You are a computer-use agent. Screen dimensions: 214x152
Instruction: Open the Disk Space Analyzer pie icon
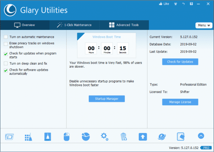pyautogui.click(x=86, y=136)
